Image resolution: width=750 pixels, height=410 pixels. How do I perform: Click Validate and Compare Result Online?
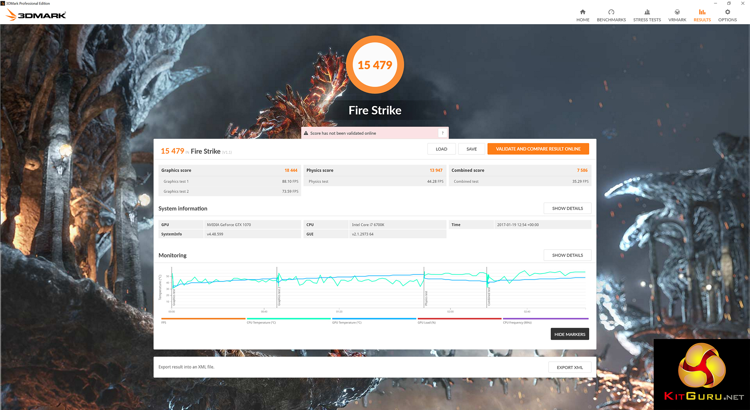[x=538, y=149]
